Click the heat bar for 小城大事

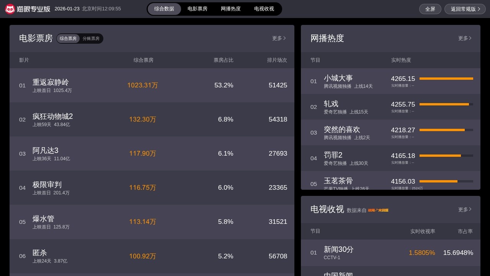(x=446, y=79)
